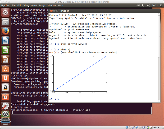Click the 'Left ⌘' host key indicator
This screenshot has width=164, height=129.
[x=156, y=127]
